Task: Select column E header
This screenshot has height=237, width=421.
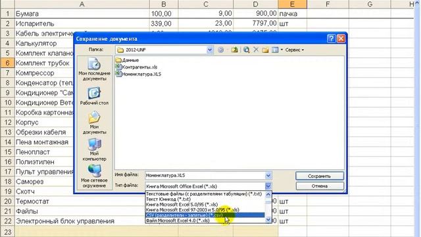Action: (292, 4)
